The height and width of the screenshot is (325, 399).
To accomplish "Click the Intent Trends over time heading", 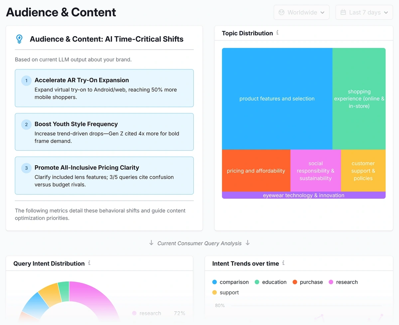I will pos(246,263).
